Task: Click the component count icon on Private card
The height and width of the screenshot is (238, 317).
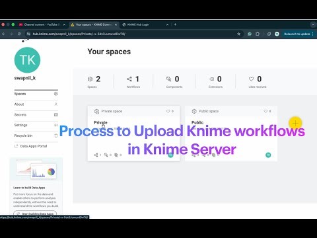Action: [106, 155]
